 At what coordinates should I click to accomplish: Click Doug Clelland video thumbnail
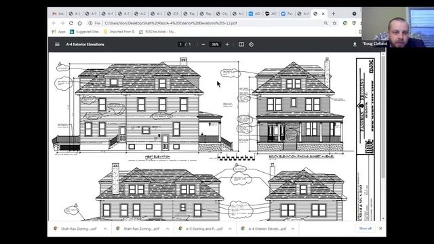pyautogui.click(x=398, y=27)
